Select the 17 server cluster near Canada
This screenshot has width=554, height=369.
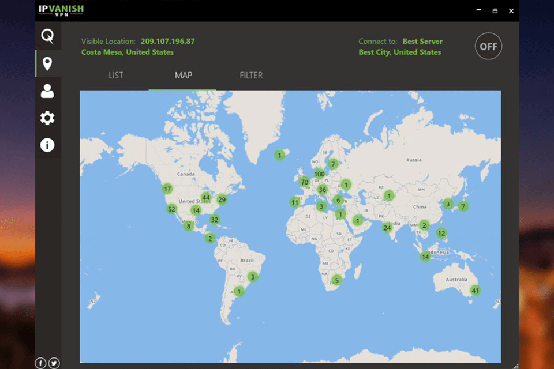[167, 189]
